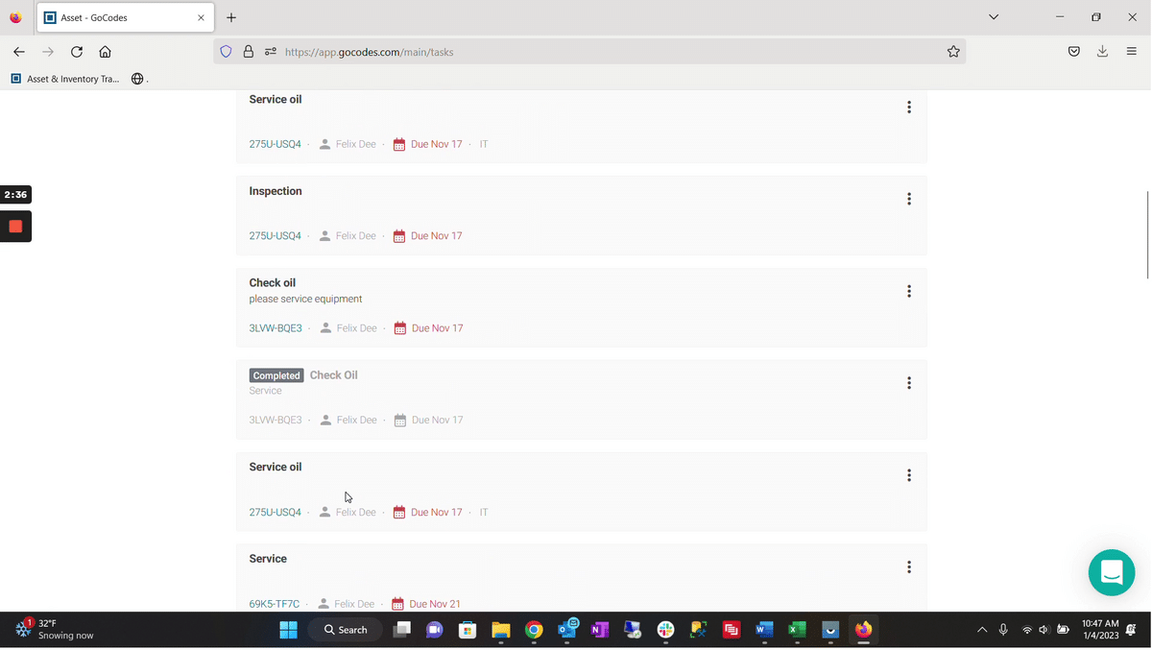This screenshot has height=650, width=1152.
Task: Open Firefox application menu
Action: click(x=1132, y=52)
